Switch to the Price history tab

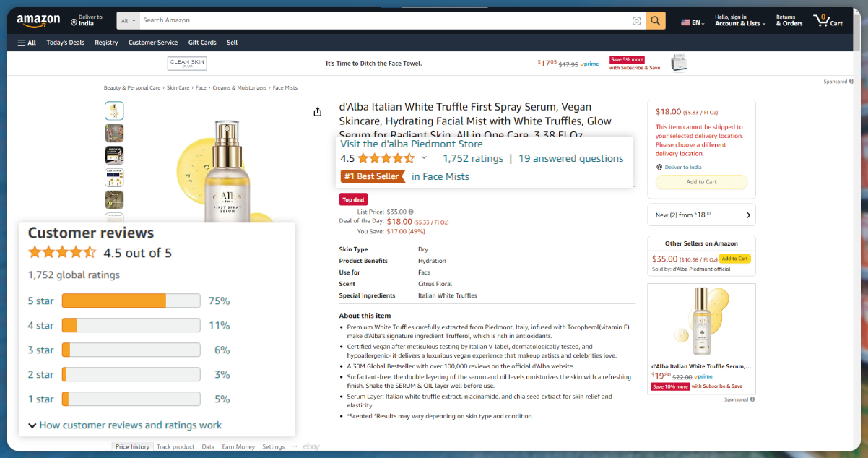pyautogui.click(x=133, y=446)
